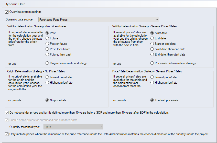Select Lowest price/rate in Origin Determination Strategy

[x=47, y=77]
